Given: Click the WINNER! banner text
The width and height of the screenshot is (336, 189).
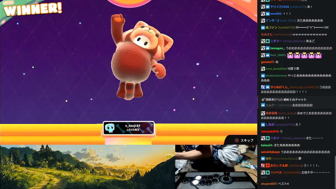Looking at the screenshot, I should coord(33,9).
